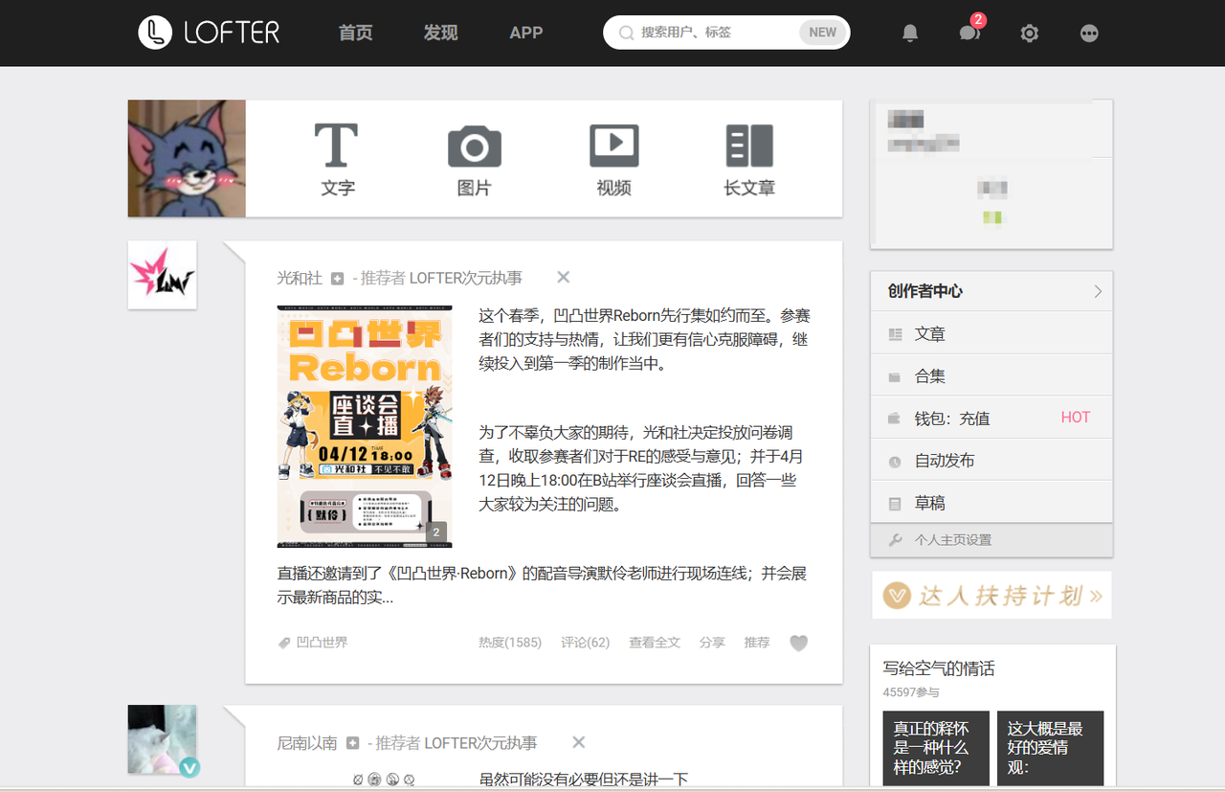Expand 创作者中心 with the chevron
This screenshot has width=1225, height=792.
[x=1098, y=291]
